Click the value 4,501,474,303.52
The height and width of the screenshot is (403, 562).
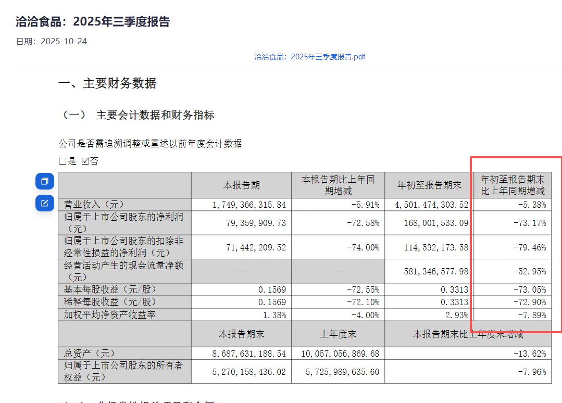pos(432,205)
